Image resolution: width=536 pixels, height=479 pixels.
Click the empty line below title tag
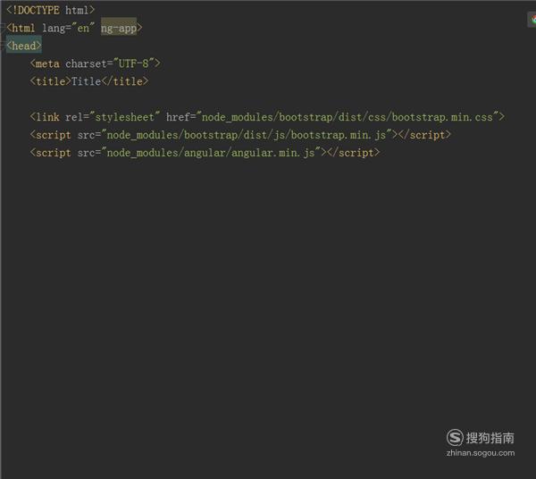coord(266,99)
